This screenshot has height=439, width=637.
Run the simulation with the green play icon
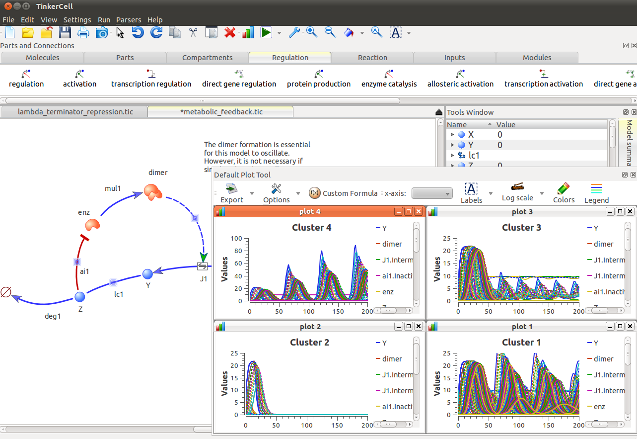(x=266, y=32)
